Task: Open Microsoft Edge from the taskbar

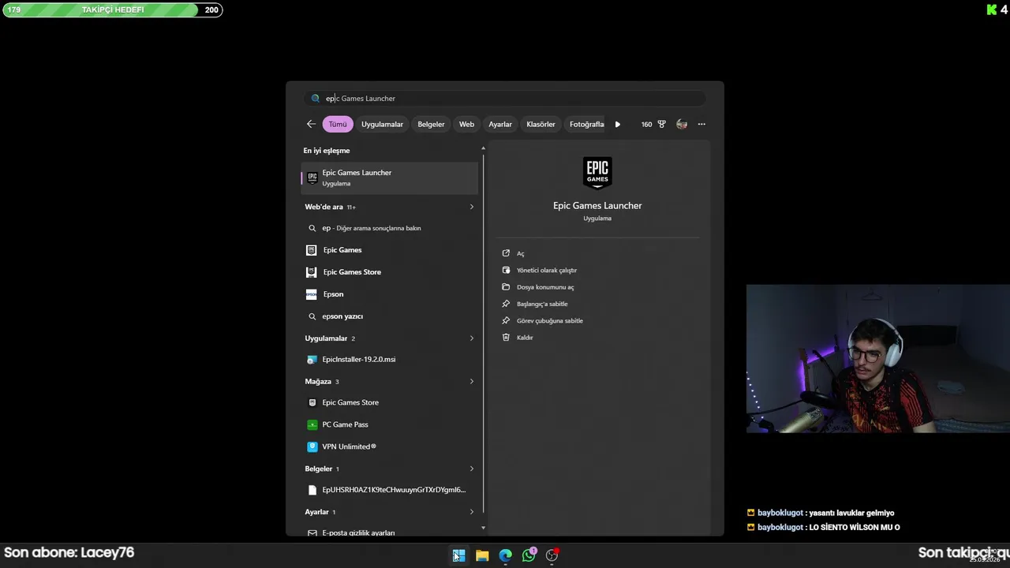Action: pos(505,555)
